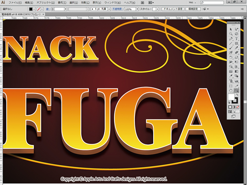Switch to gradient paint mode
247x185 pixels.
pyautogui.click(x=234, y=107)
